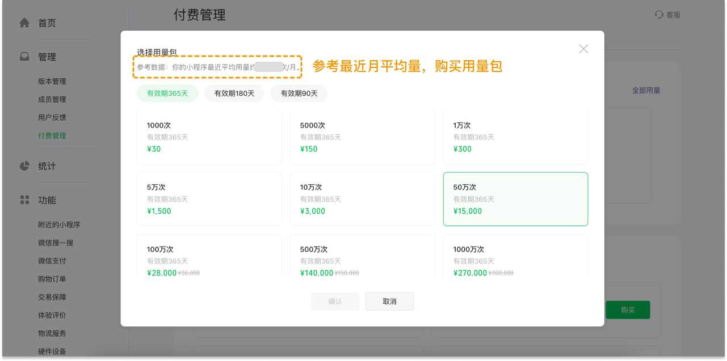The width and height of the screenshot is (727, 361).
Task: Switch to 有效期180天 validity option
Action: click(234, 94)
